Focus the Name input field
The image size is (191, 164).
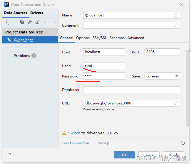(x=132, y=15)
